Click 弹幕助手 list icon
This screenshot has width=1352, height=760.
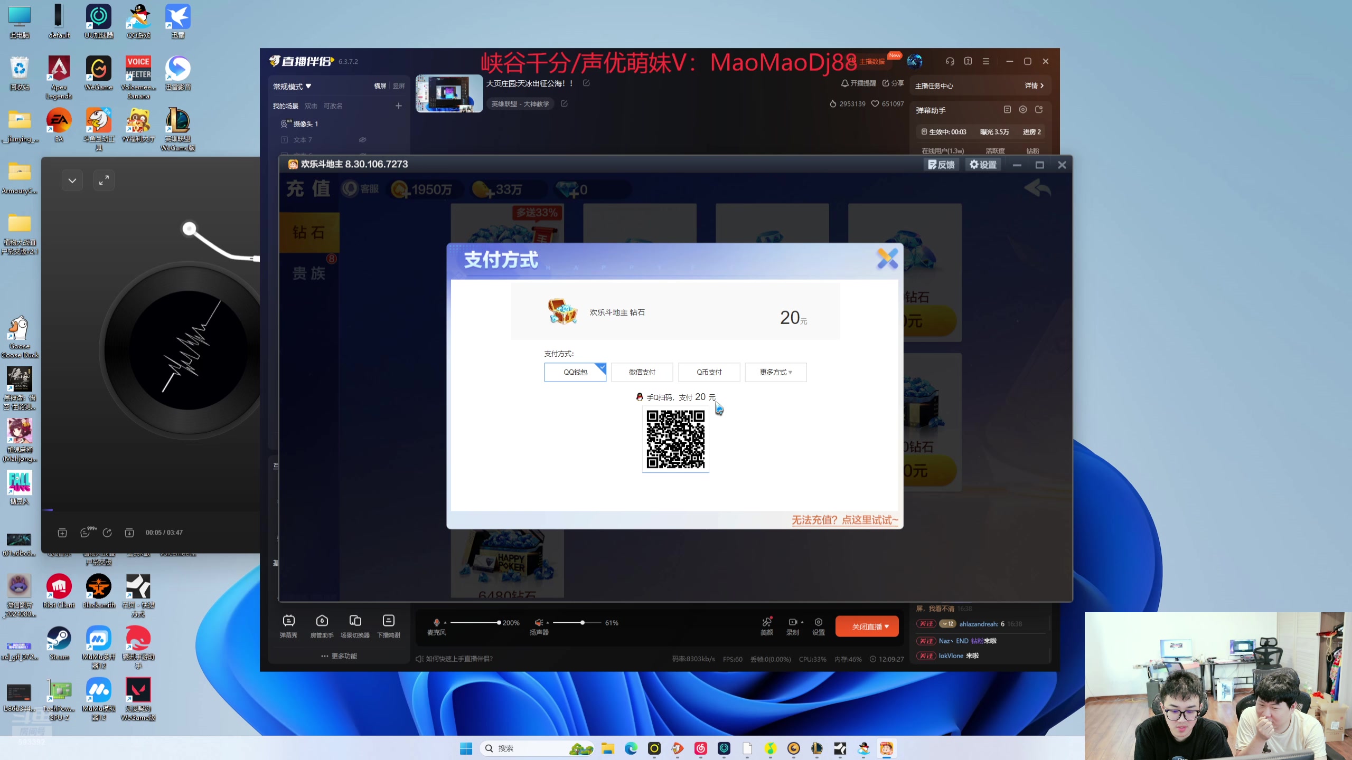[1007, 110]
